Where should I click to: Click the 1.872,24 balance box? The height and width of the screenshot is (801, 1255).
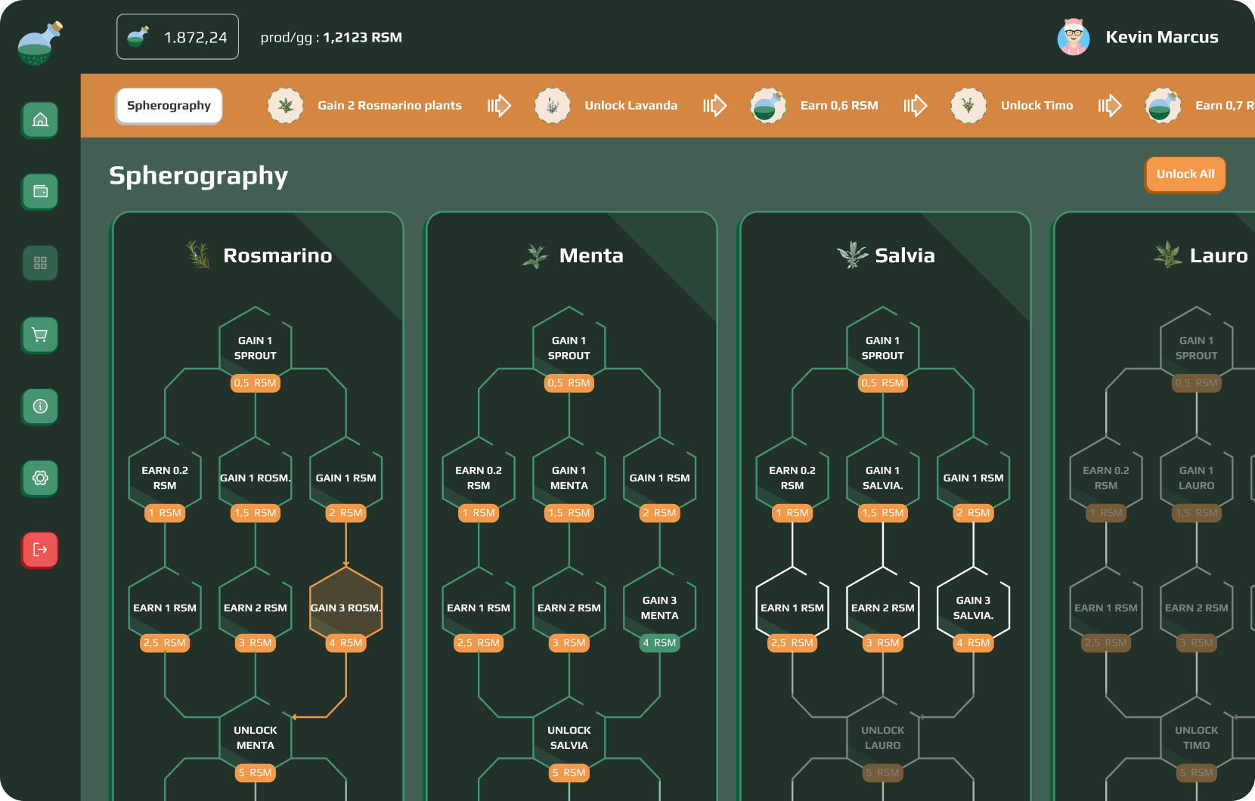(x=178, y=37)
